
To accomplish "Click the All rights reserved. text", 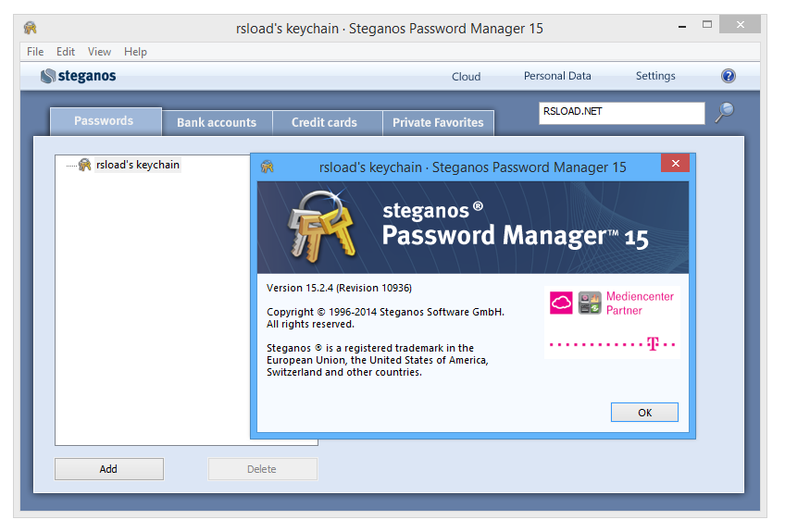I will [310, 325].
